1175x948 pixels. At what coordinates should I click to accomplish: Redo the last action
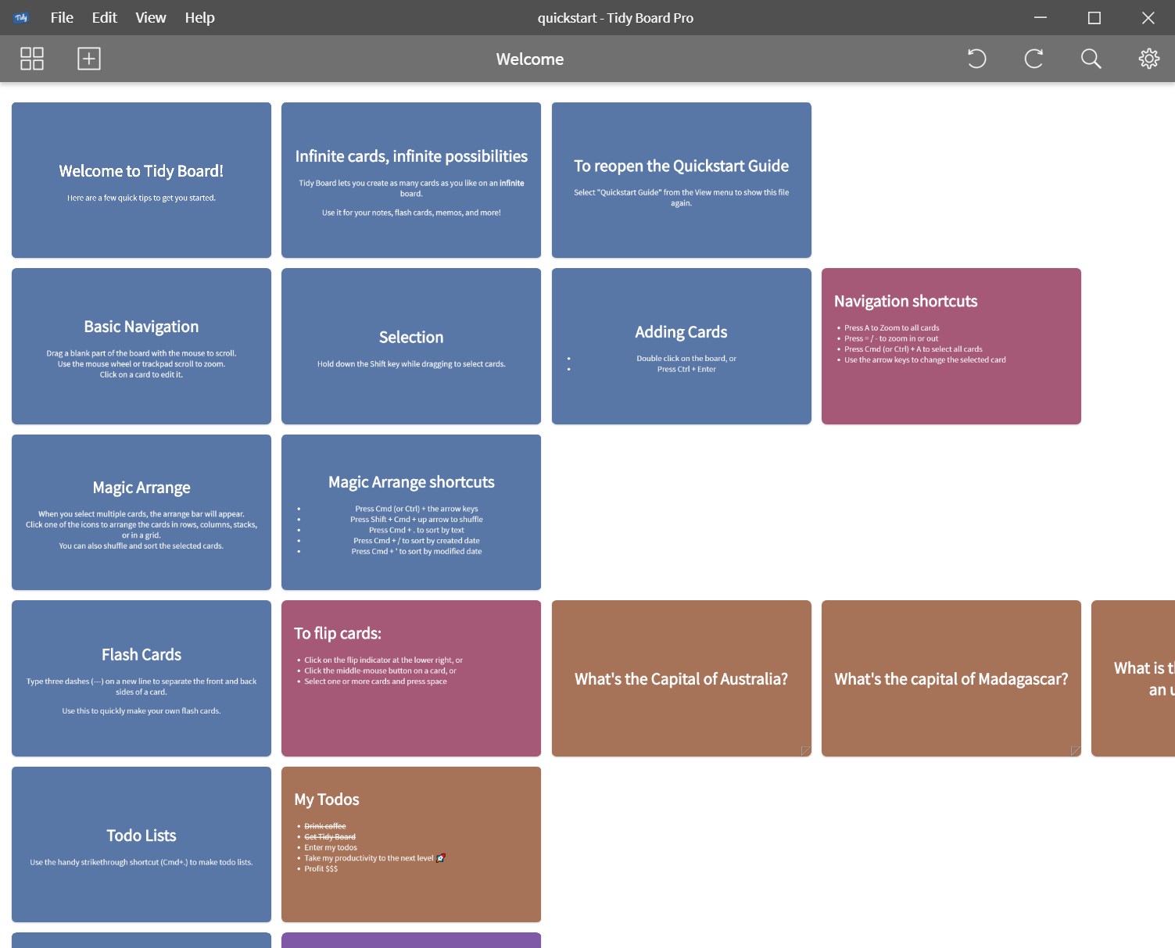(x=1033, y=59)
